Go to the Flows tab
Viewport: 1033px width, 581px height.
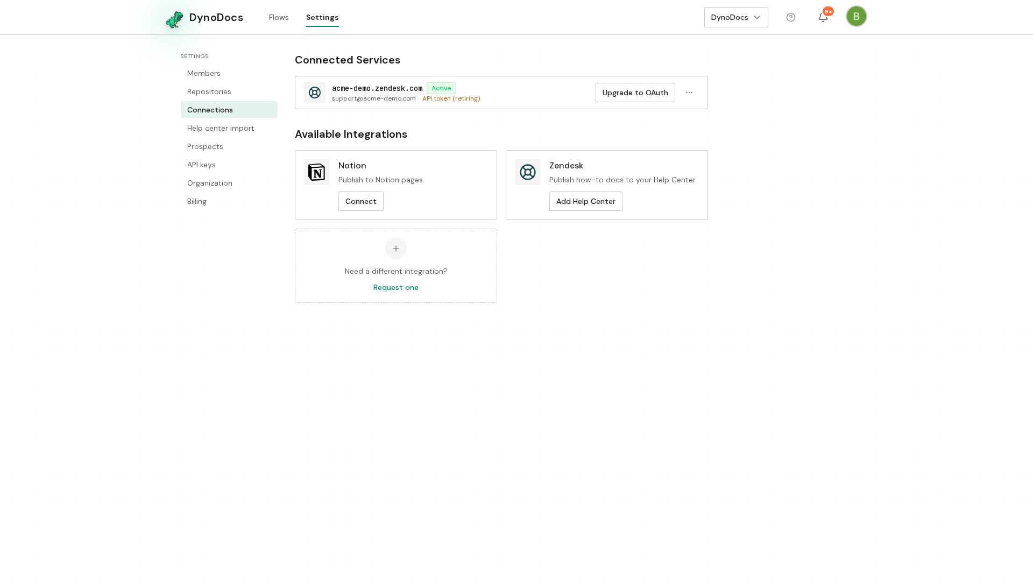pos(279,17)
